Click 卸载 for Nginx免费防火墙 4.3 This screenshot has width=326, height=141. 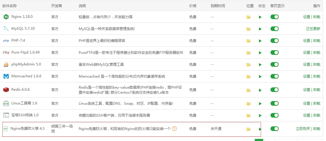coord(317,129)
